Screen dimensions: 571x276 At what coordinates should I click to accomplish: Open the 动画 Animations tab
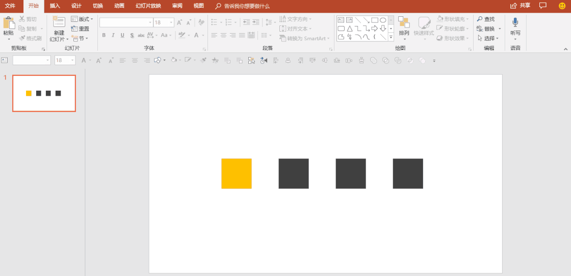click(x=119, y=6)
